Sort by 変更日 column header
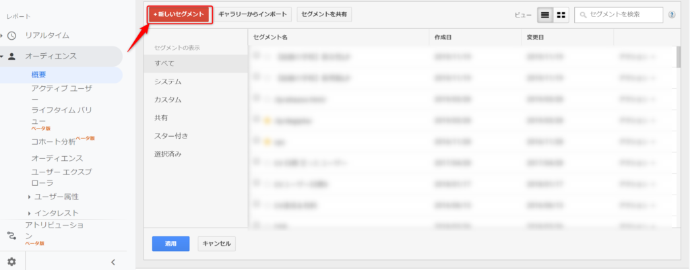The height and width of the screenshot is (270, 690). pyautogui.click(x=535, y=38)
